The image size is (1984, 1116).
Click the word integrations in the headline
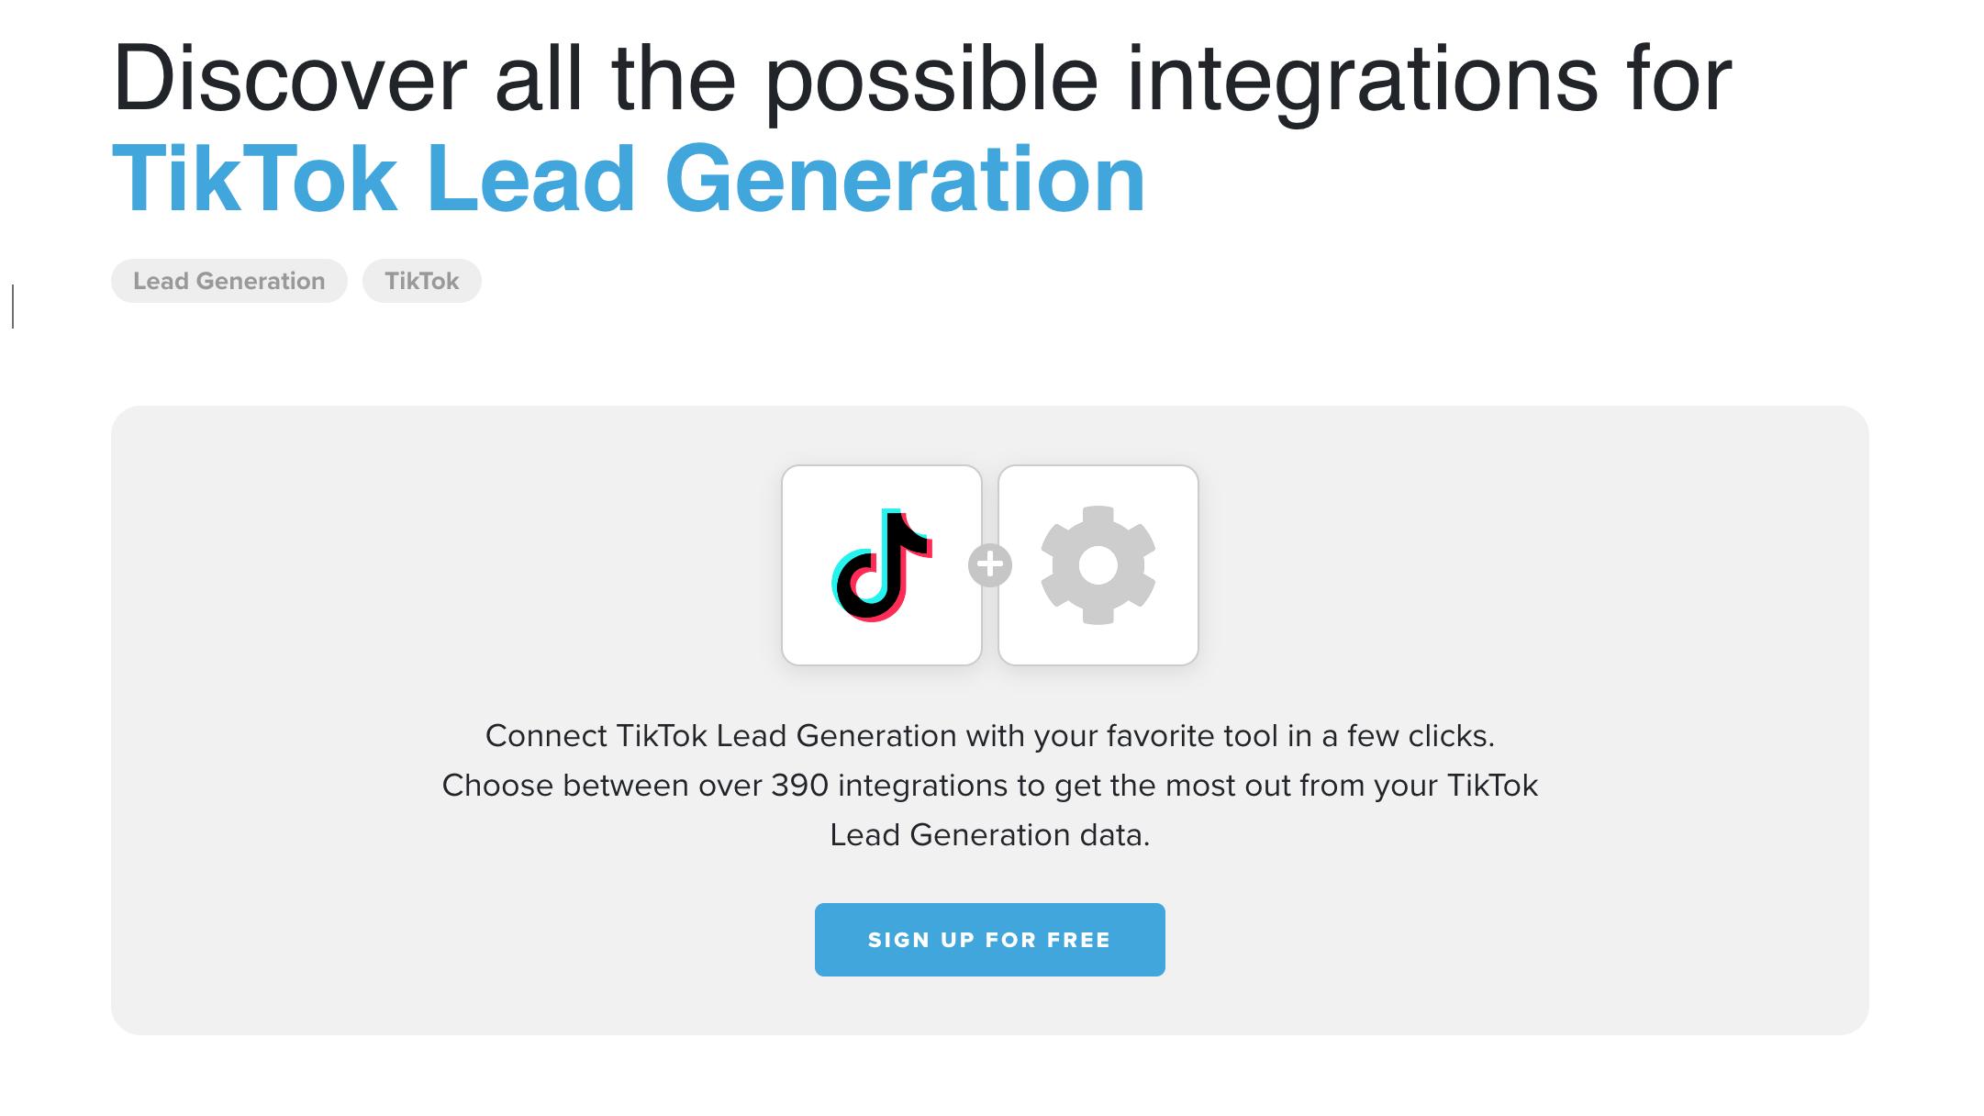1362,80
